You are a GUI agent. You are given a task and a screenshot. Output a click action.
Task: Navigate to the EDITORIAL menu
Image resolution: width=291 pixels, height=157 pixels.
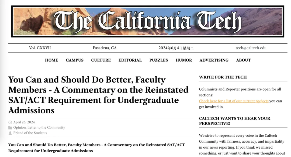pyautogui.click(x=130, y=60)
